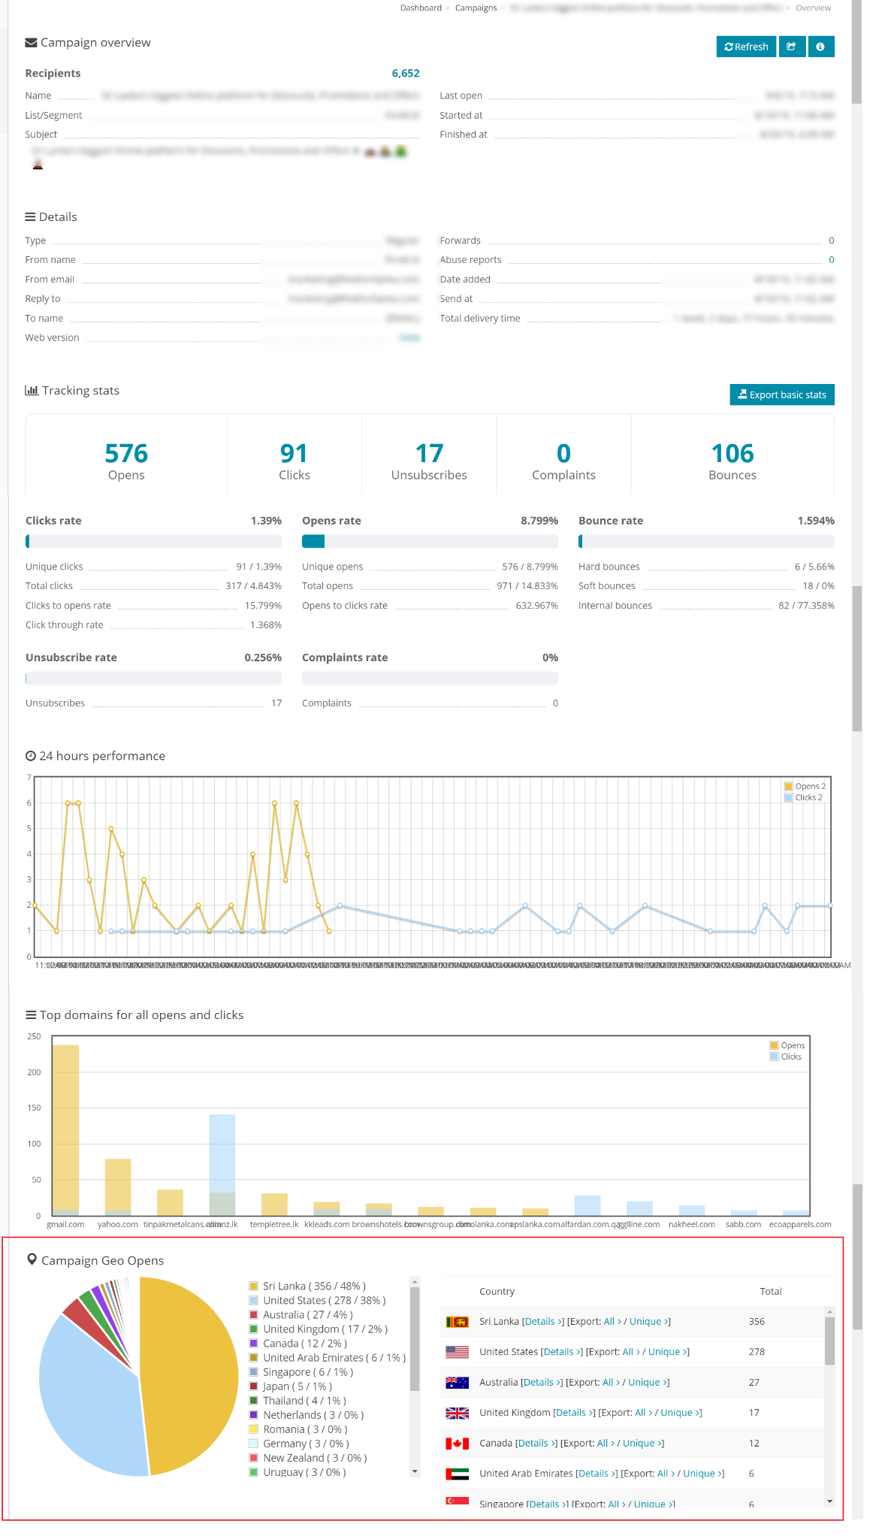Open Details for Australia

click(541, 1383)
